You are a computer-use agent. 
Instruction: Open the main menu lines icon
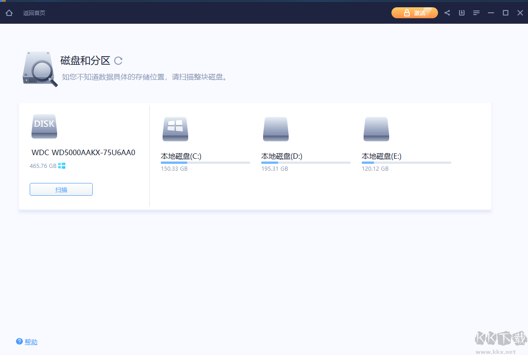coord(476,13)
